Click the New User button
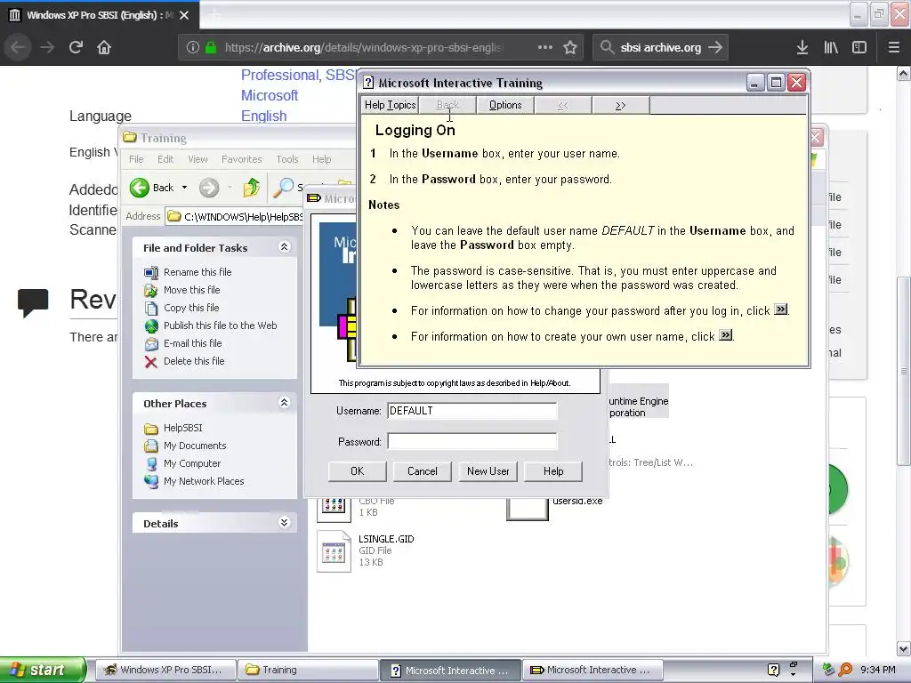 point(488,471)
